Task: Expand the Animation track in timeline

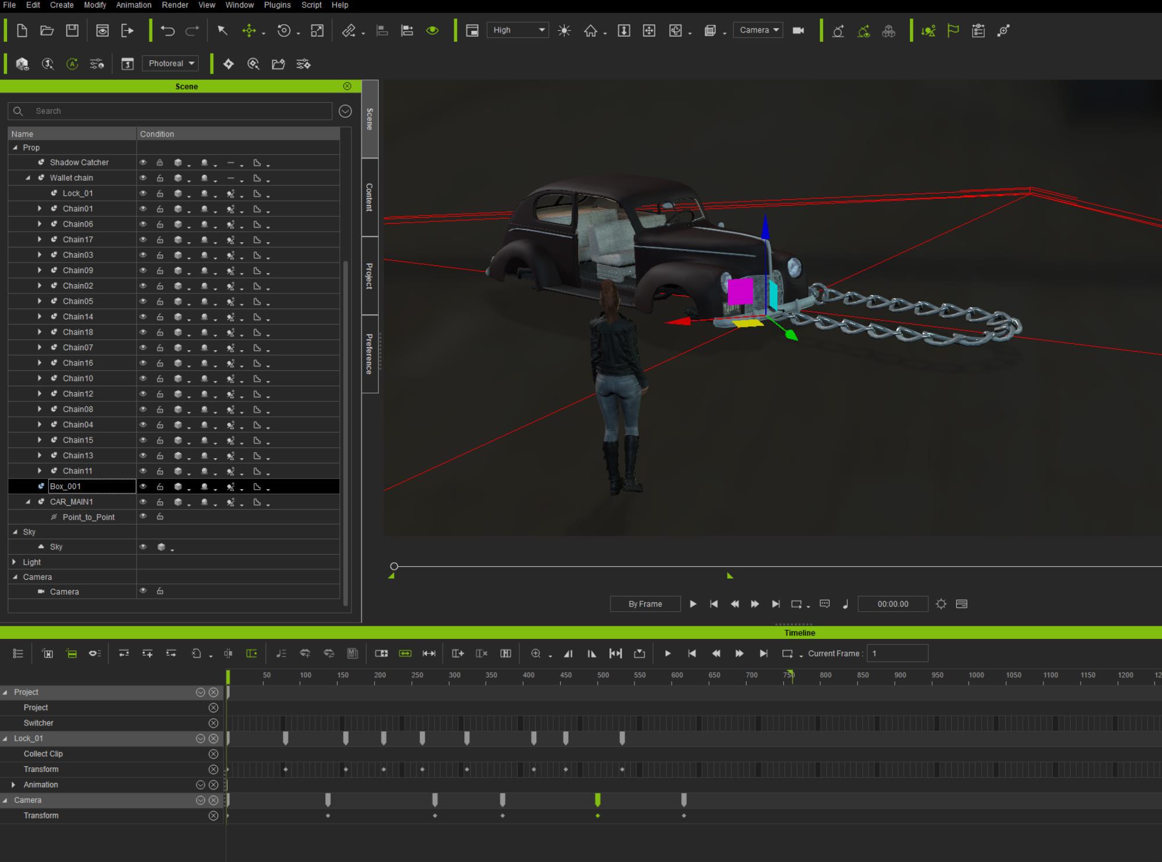Action: [x=13, y=785]
